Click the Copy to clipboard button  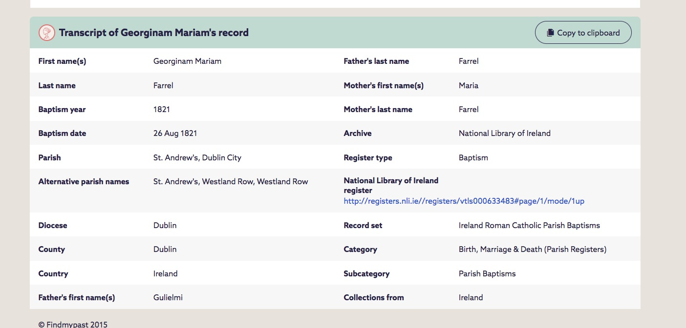point(583,33)
